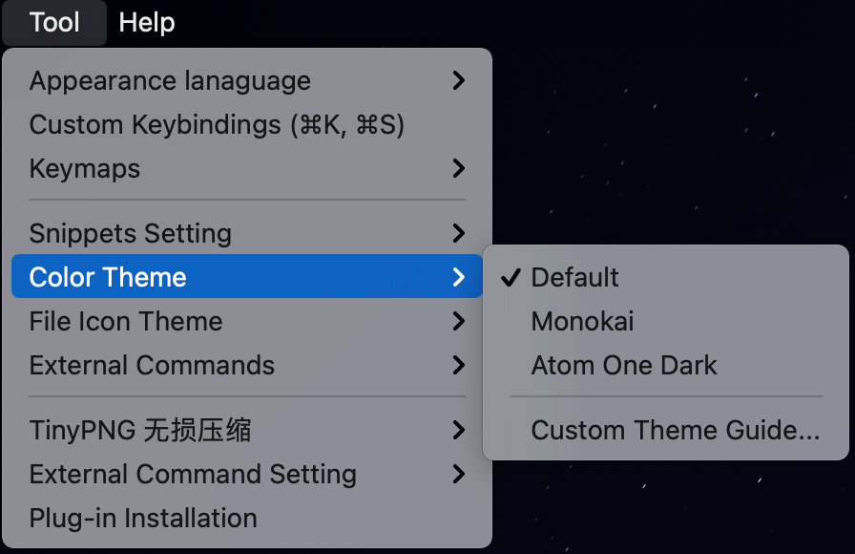Expand Appearance language submenu arrow
Image resolution: width=855 pixels, height=554 pixels.
coord(459,81)
